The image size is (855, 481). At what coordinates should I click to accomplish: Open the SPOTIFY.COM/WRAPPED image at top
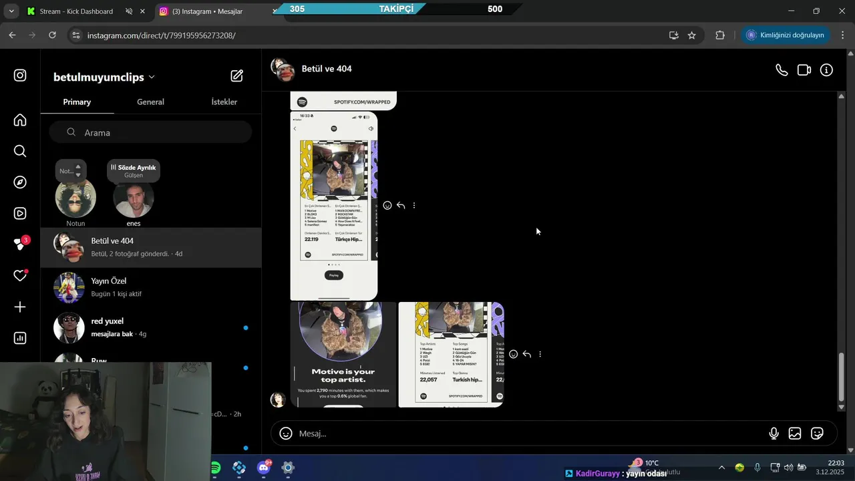tap(343, 101)
